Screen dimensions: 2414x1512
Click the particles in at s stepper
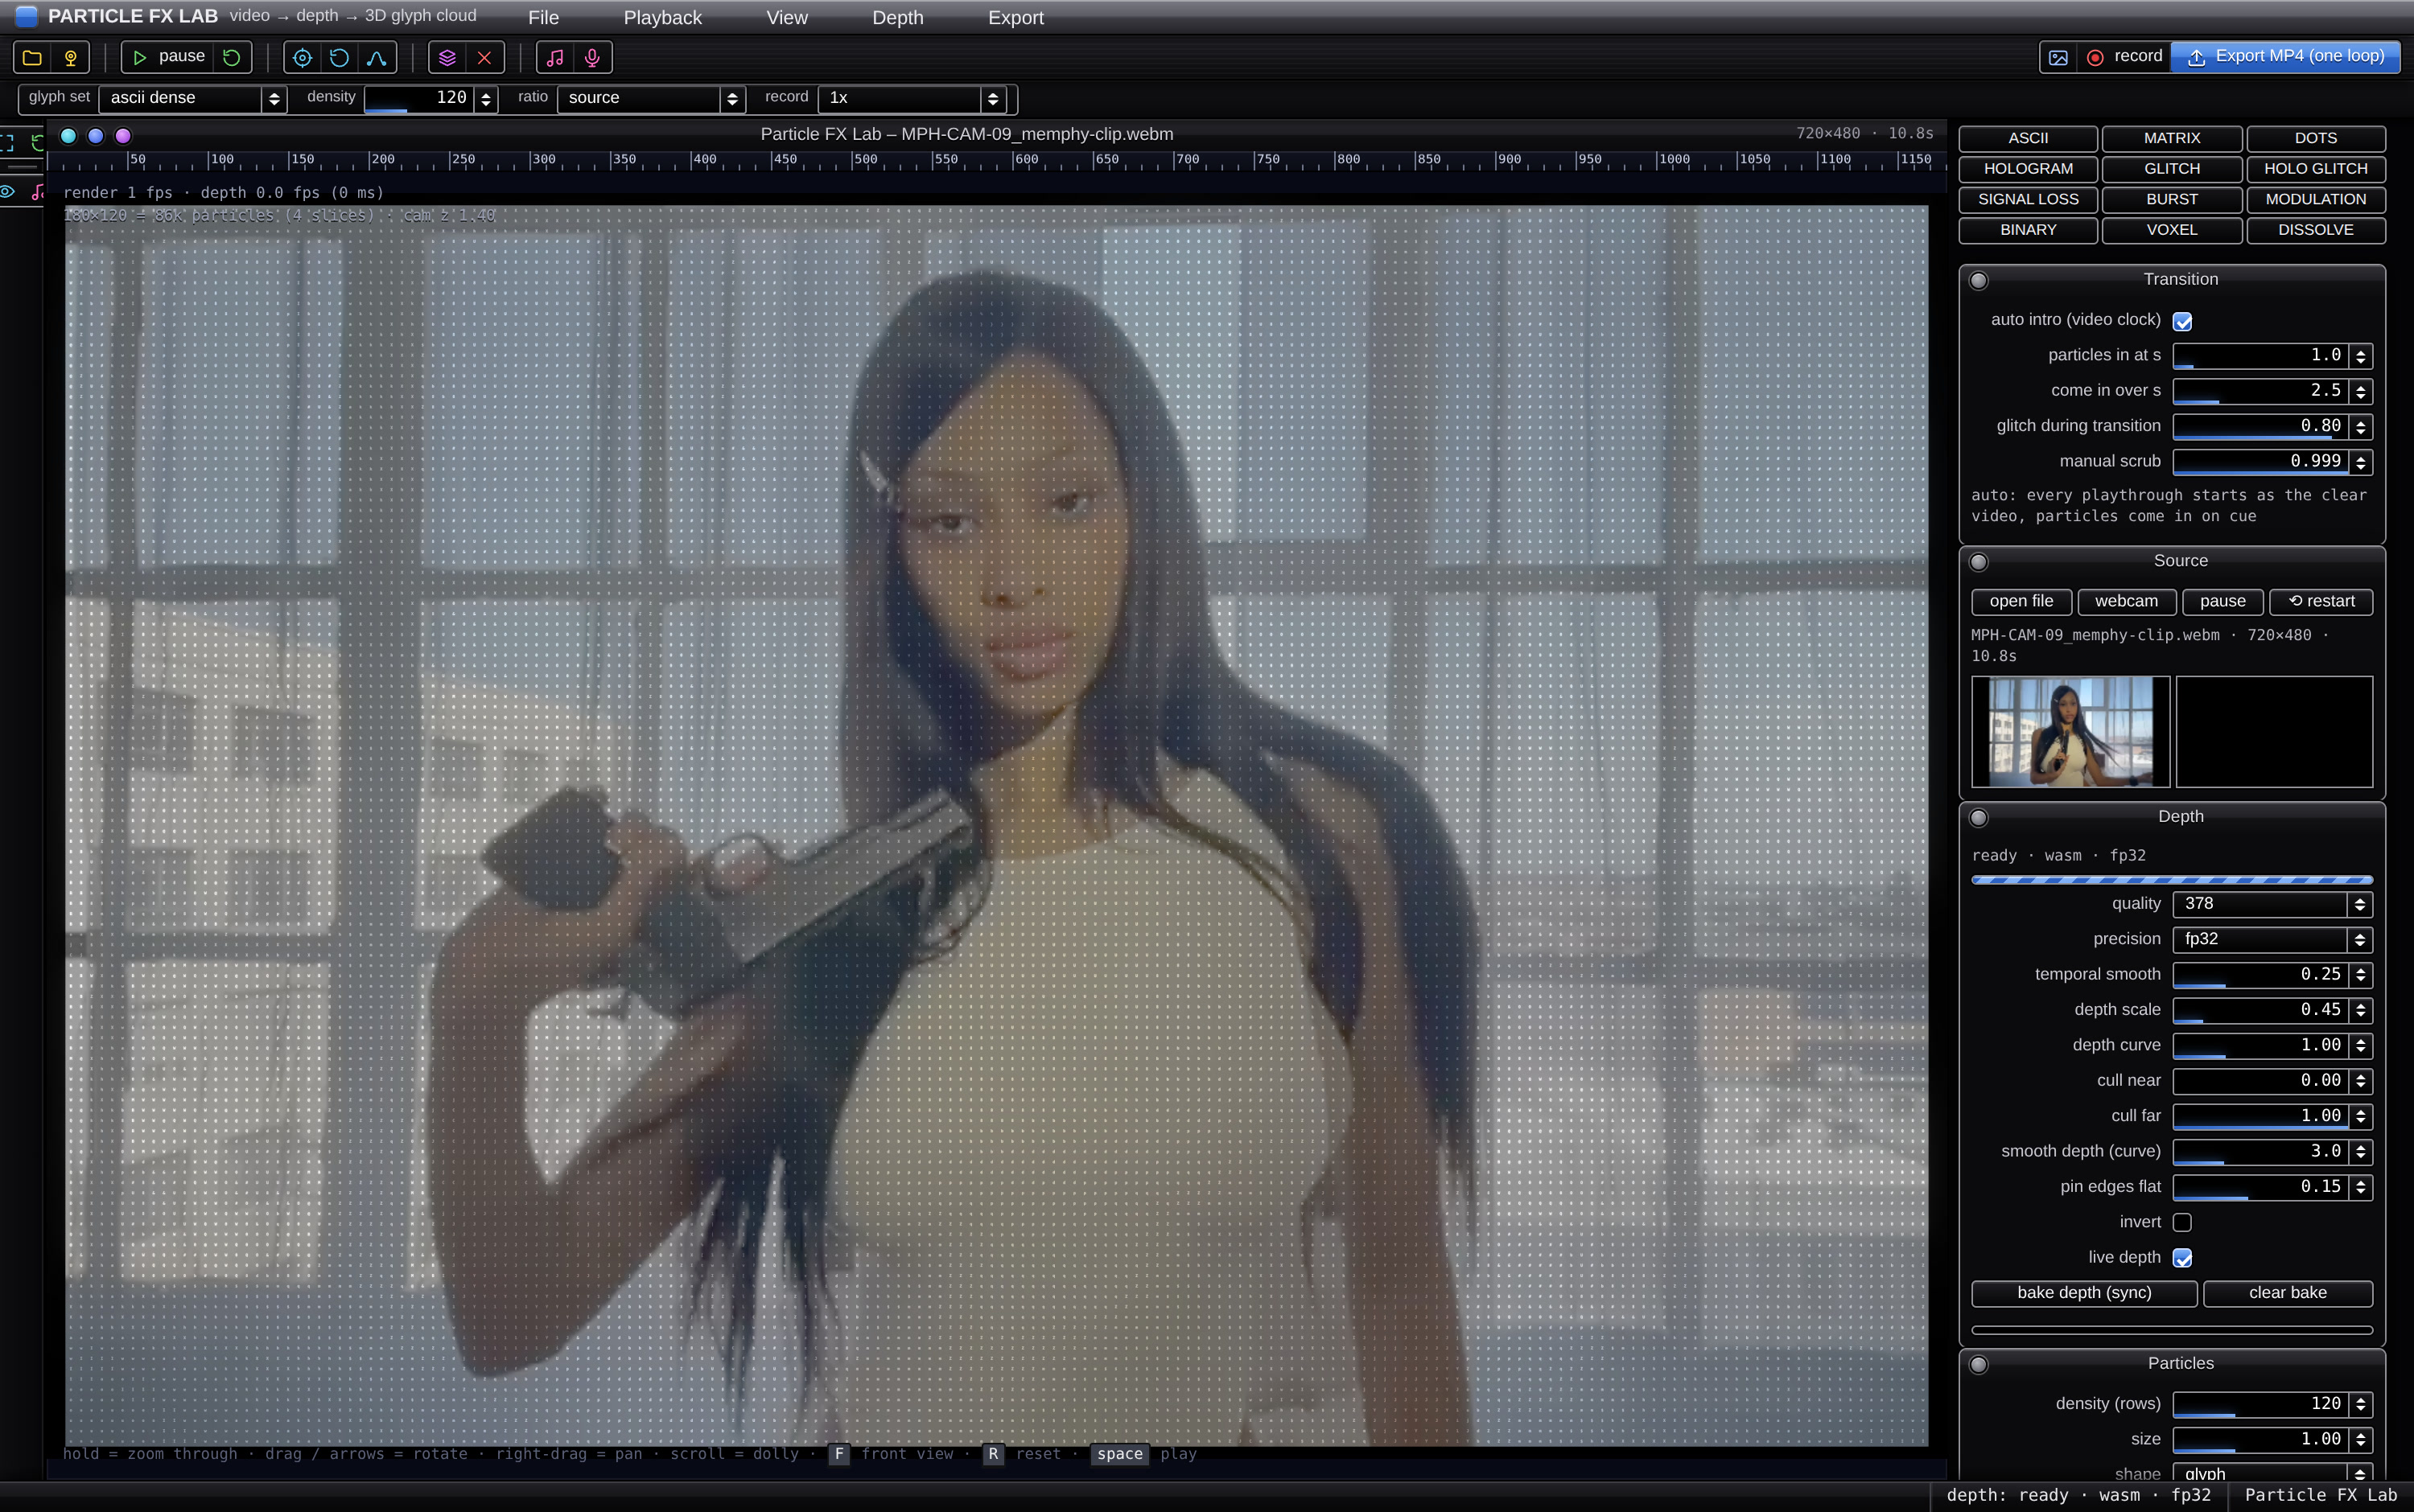[2361, 356]
